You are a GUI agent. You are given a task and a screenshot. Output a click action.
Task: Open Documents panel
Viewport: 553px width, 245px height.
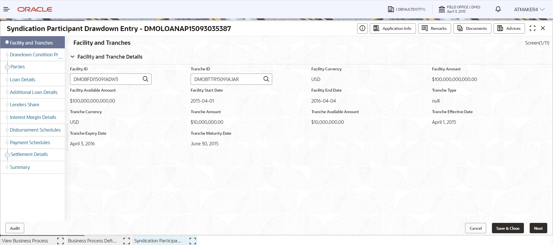(x=472, y=28)
